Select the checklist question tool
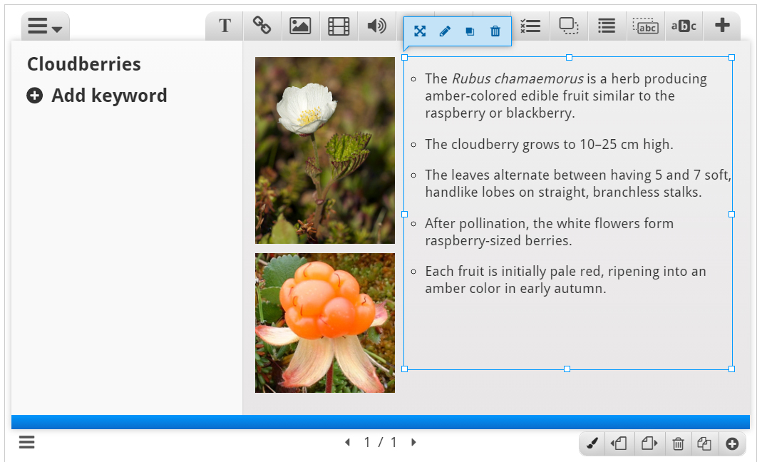The width and height of the screenshot is (762, 462). (x=530, y=26)
